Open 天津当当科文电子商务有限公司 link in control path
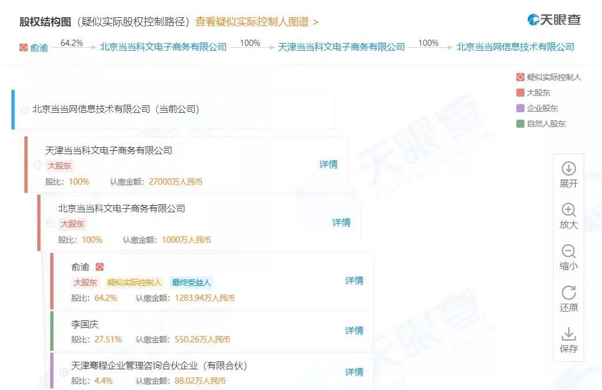Screen dimensions: 602x390 [x=341, y=47]
